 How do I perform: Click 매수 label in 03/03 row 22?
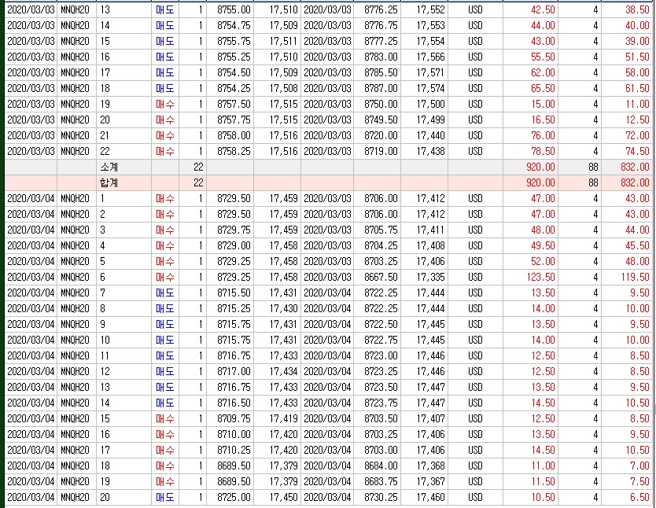click(x=165, y=151)
